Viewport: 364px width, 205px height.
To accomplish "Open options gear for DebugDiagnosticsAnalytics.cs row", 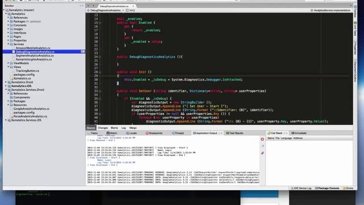I will pyautogui.click(x=82, y=52).
